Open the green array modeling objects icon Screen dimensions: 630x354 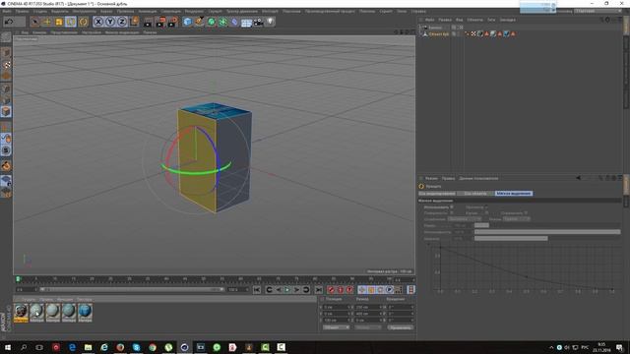222,22
